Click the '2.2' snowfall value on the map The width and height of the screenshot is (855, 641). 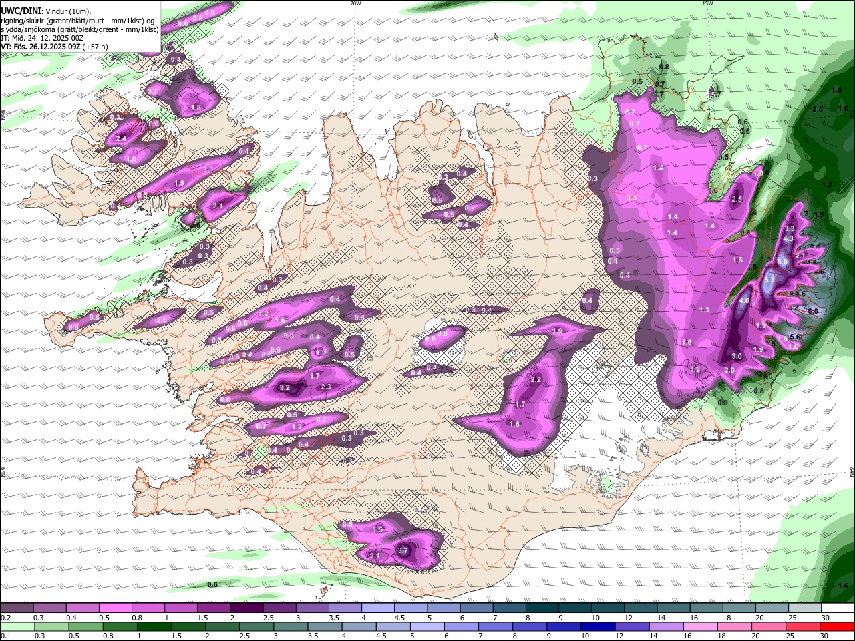tap(536, 379)
